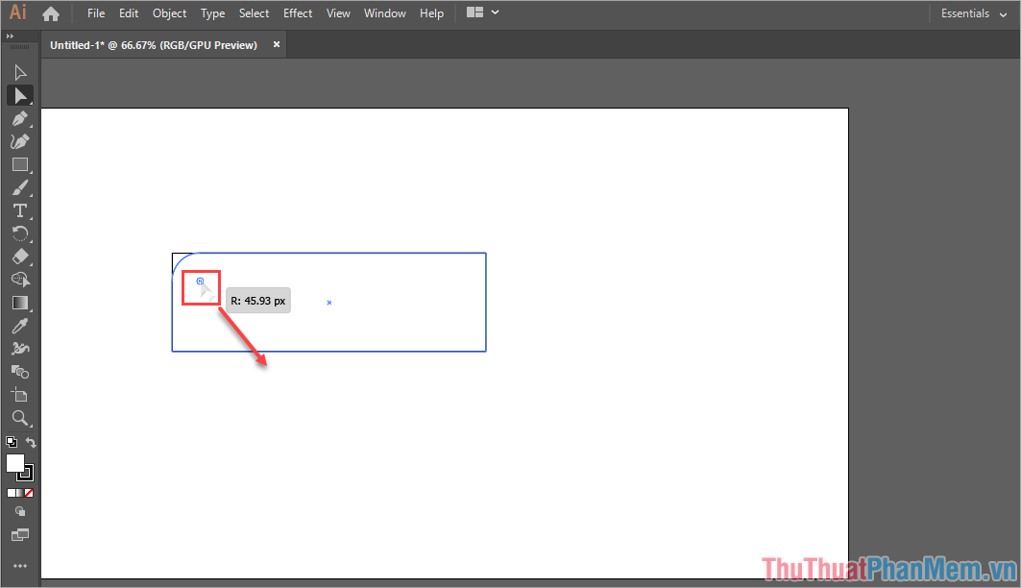The height and width of the screenshot is (588, 1021).
Task: Open the Object menu
Action: [170, 13]
